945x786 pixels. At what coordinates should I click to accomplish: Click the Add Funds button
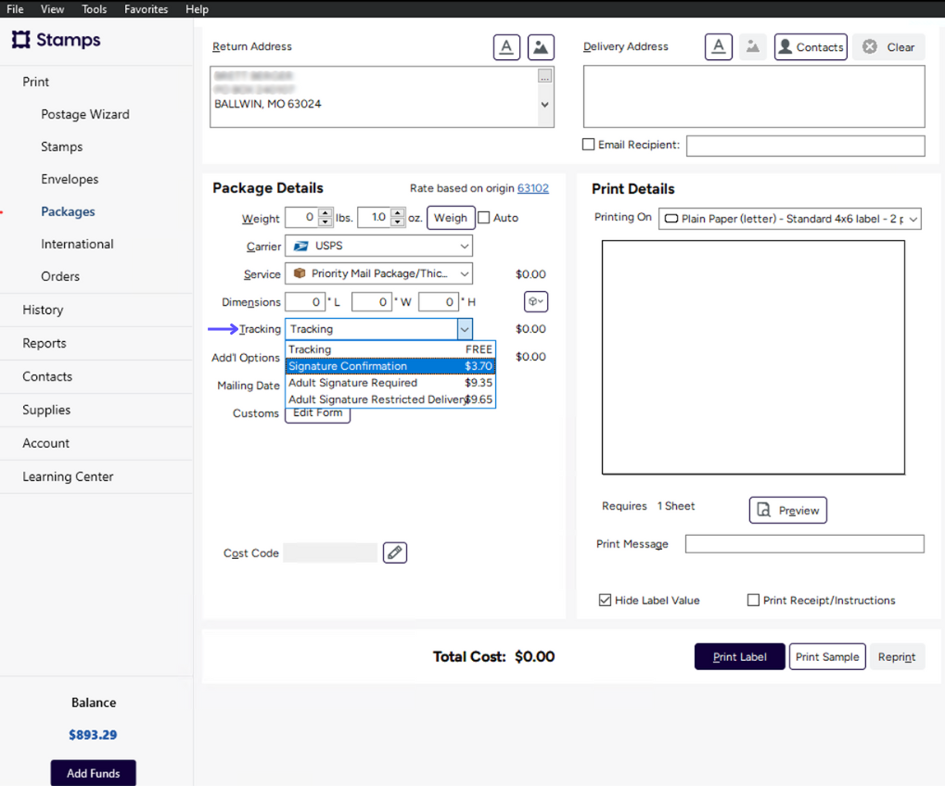coord(94,773)
